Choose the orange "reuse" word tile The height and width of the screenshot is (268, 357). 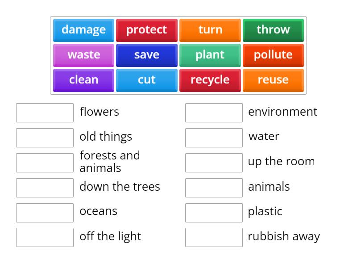(x=273, y=80)
